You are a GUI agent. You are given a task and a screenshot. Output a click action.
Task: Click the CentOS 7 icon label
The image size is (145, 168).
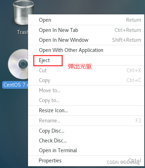(15, 85)
